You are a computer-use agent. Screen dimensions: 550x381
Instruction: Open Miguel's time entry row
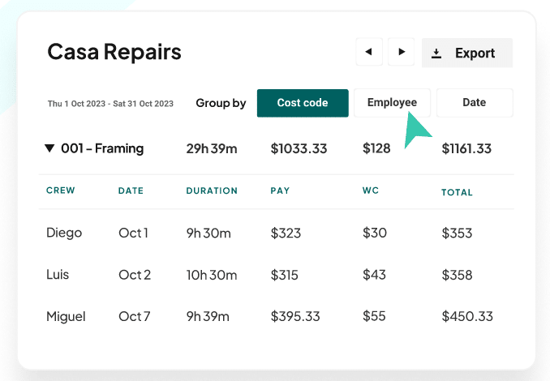click(x=66, y=316)
